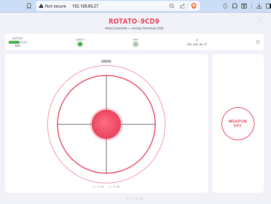
Task: Click the green SAFETY status indicator
Action: (x=80, y=44)
